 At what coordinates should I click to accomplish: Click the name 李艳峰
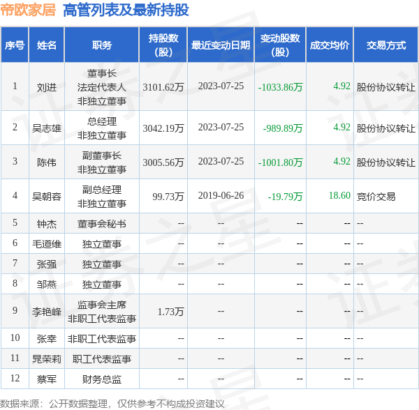tap(47, 312)
